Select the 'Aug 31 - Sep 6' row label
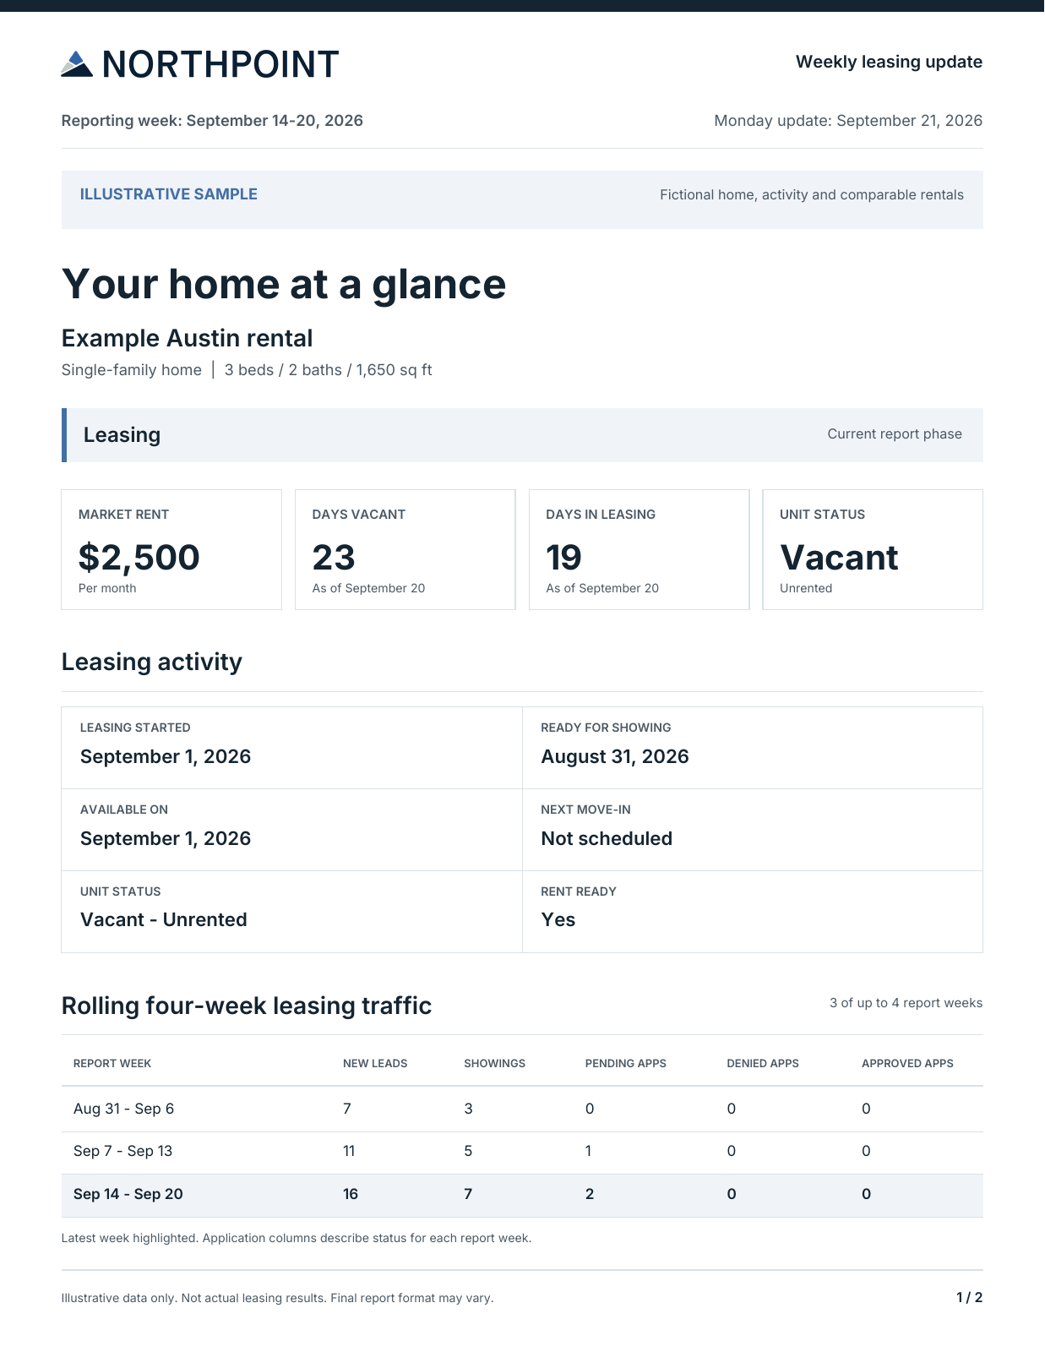This screenshot has height=1352, width=1045. (x=123, y=1109)
